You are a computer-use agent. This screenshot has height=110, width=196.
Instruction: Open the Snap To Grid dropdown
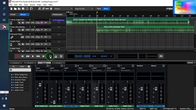[84, 9]
